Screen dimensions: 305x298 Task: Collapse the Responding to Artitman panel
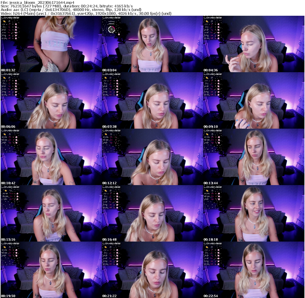point(111,23)
